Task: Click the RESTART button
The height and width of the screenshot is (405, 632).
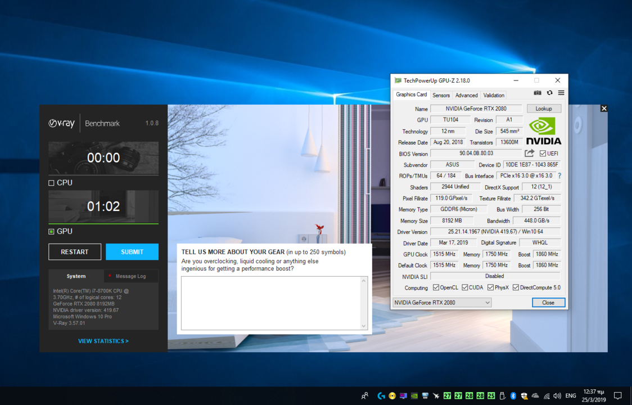Action: (75, 251)
